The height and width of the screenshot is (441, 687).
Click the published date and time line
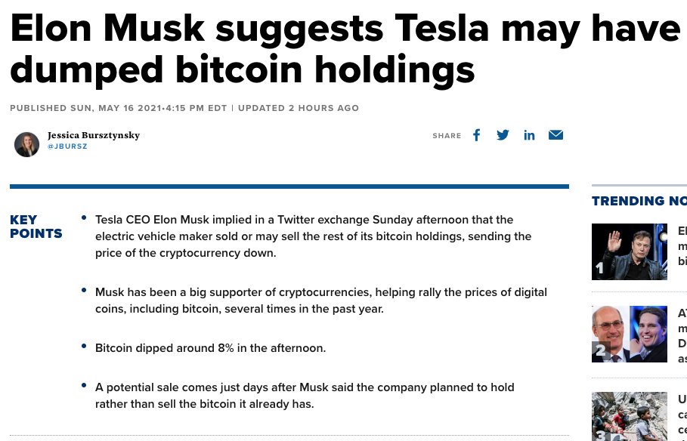tap(184, 108)
